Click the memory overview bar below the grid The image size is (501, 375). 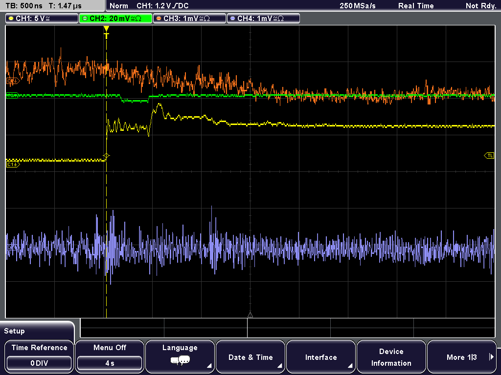point(288,328)
